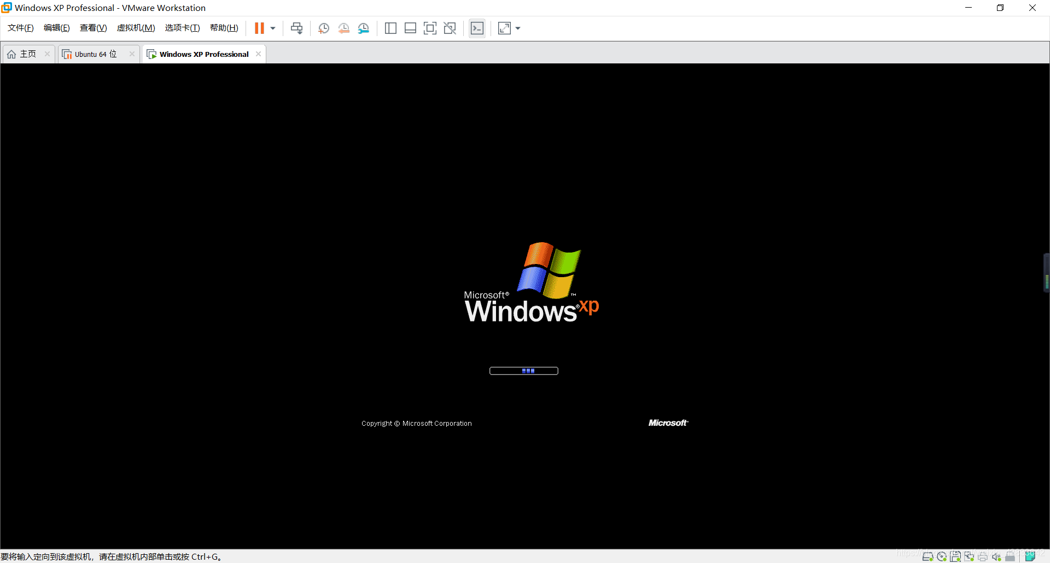Click the right-edge fullscreen toolbar handle
Viewport: 1050px width, 563px height.
1047,273
